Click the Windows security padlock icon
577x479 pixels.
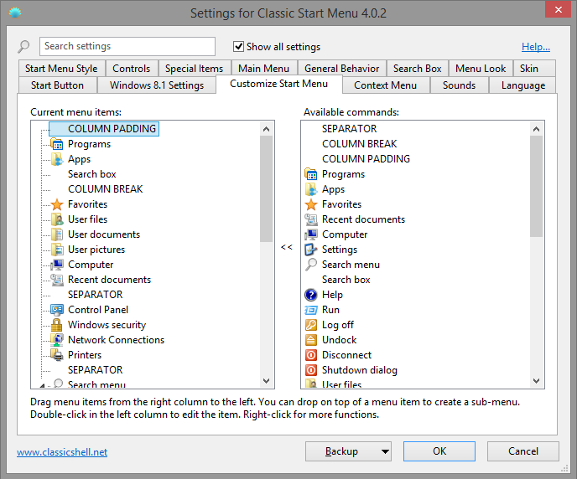tap(57, 325)
